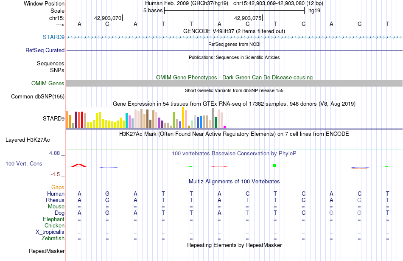Open the RefSeq Curated track label
Screen dimensions: 403x261
(45, 51)
